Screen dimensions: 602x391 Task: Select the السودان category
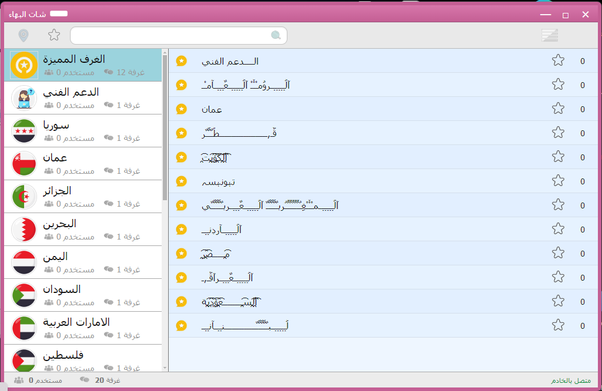coord(83,295)
